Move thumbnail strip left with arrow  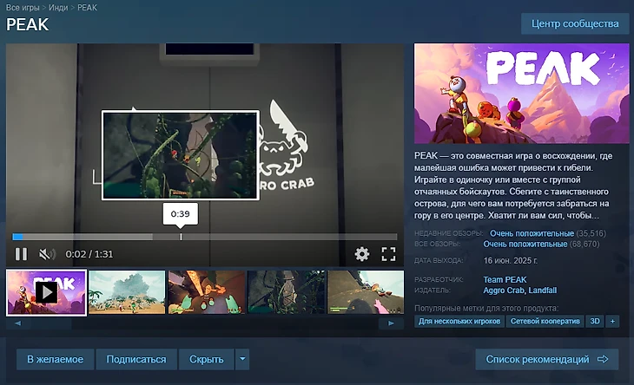click(17, 323)
